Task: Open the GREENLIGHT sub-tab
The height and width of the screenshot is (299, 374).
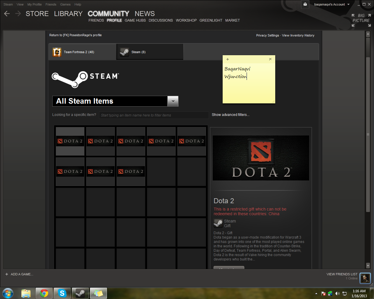Action: click(x=211, y=20)
